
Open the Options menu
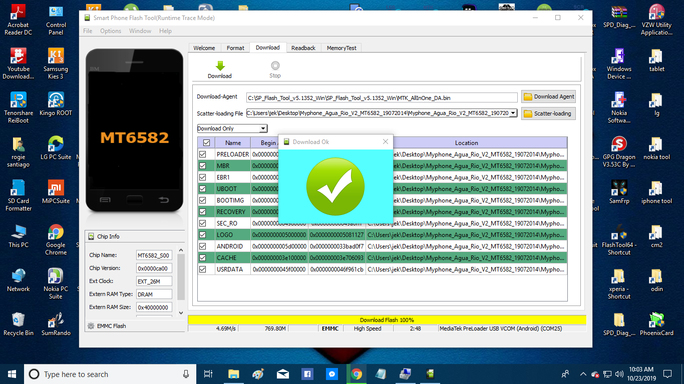point(111,31)
